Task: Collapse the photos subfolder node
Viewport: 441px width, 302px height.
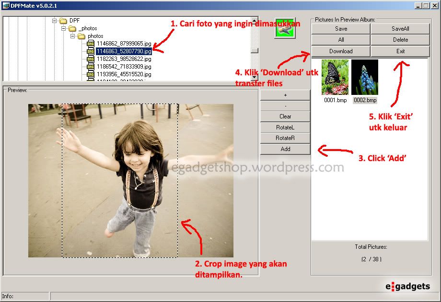Action: click(x=72, y=36)
